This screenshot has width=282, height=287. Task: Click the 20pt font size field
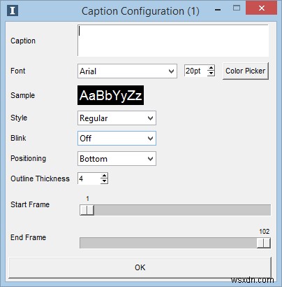coord(196,71)
